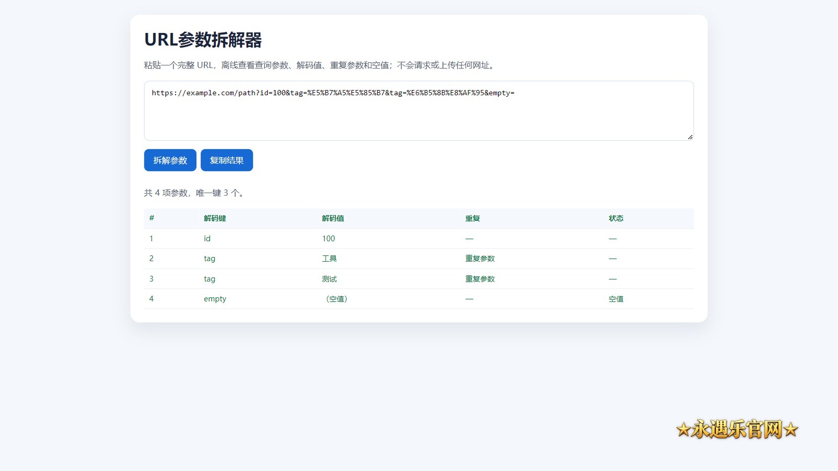The height and width of the screenshot is (471, 838).
Task: Click 重复参数 in row 3
Action: pyautogui.click(x=480, y=279)
